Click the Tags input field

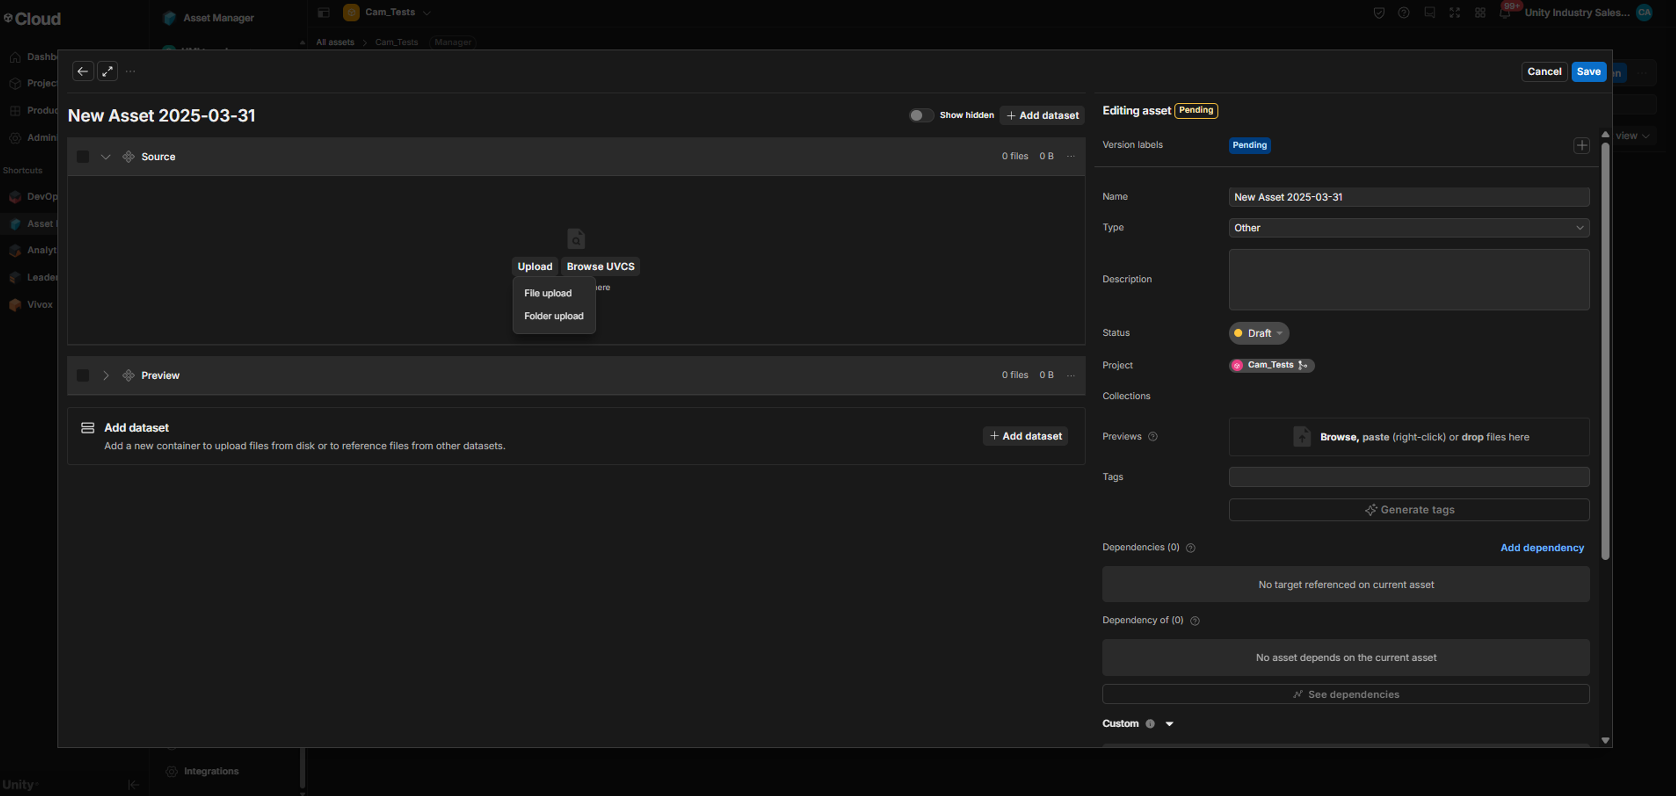1409,477
